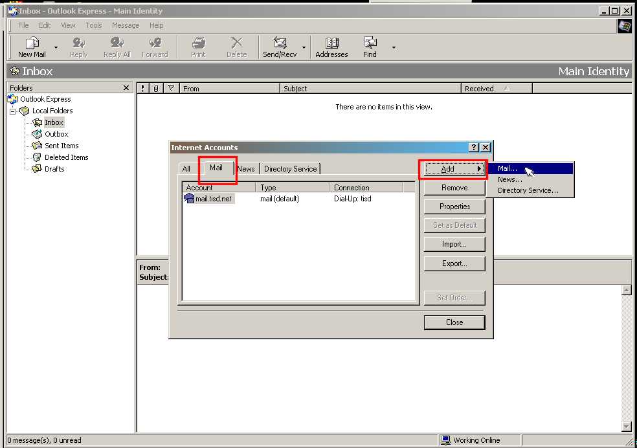Click the Reply All toolbar icon
Viewport: 637px width, 448px height.
pyautogui.click(x=117, y=43)
